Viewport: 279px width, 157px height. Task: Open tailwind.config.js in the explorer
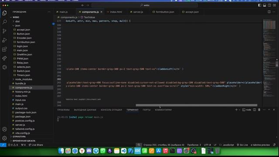coord(25,129)
